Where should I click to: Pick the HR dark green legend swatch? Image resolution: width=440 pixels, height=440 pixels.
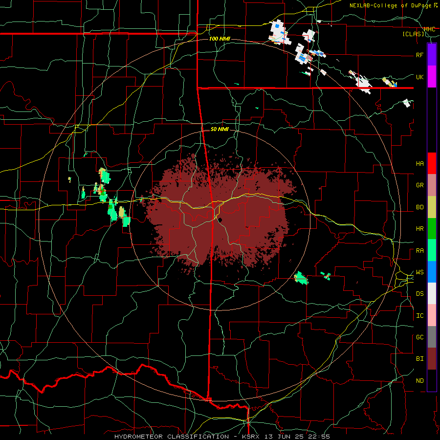[x=432, y=229]
